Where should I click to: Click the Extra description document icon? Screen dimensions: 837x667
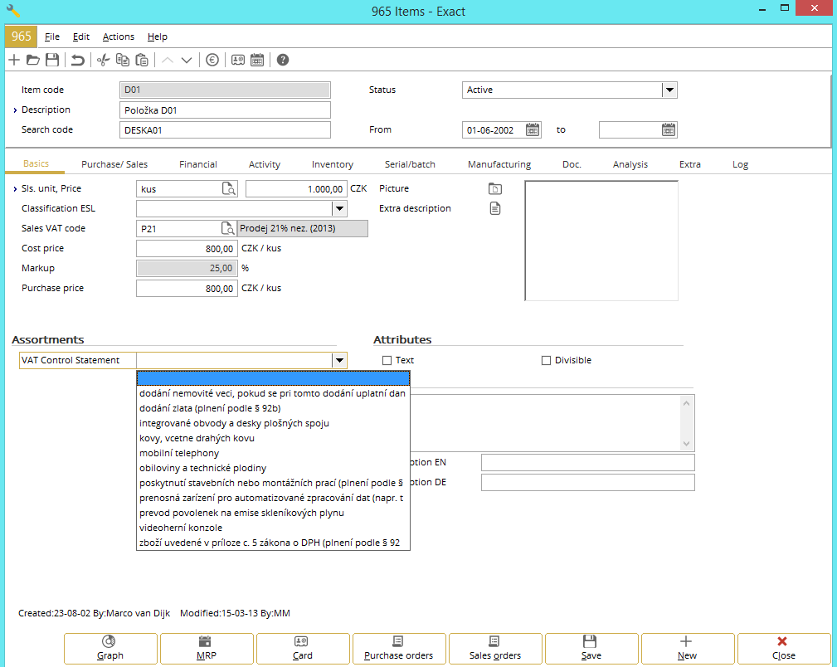pos(495,209)
